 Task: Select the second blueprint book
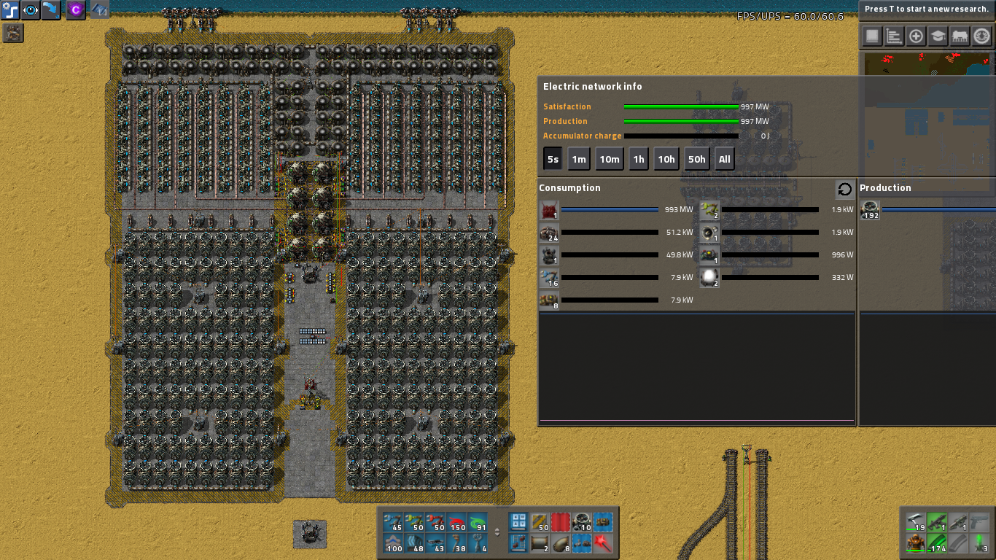click(518, 543)
